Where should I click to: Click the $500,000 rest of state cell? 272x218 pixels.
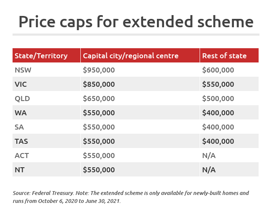tap(218, 99)
